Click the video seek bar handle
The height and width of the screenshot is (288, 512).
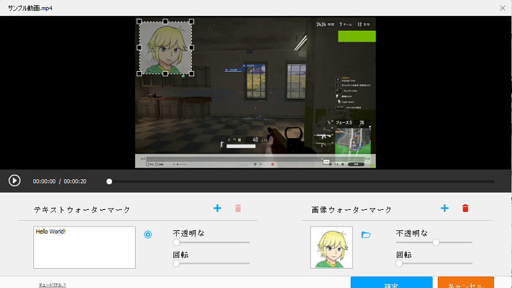click(x=109, y=181)
